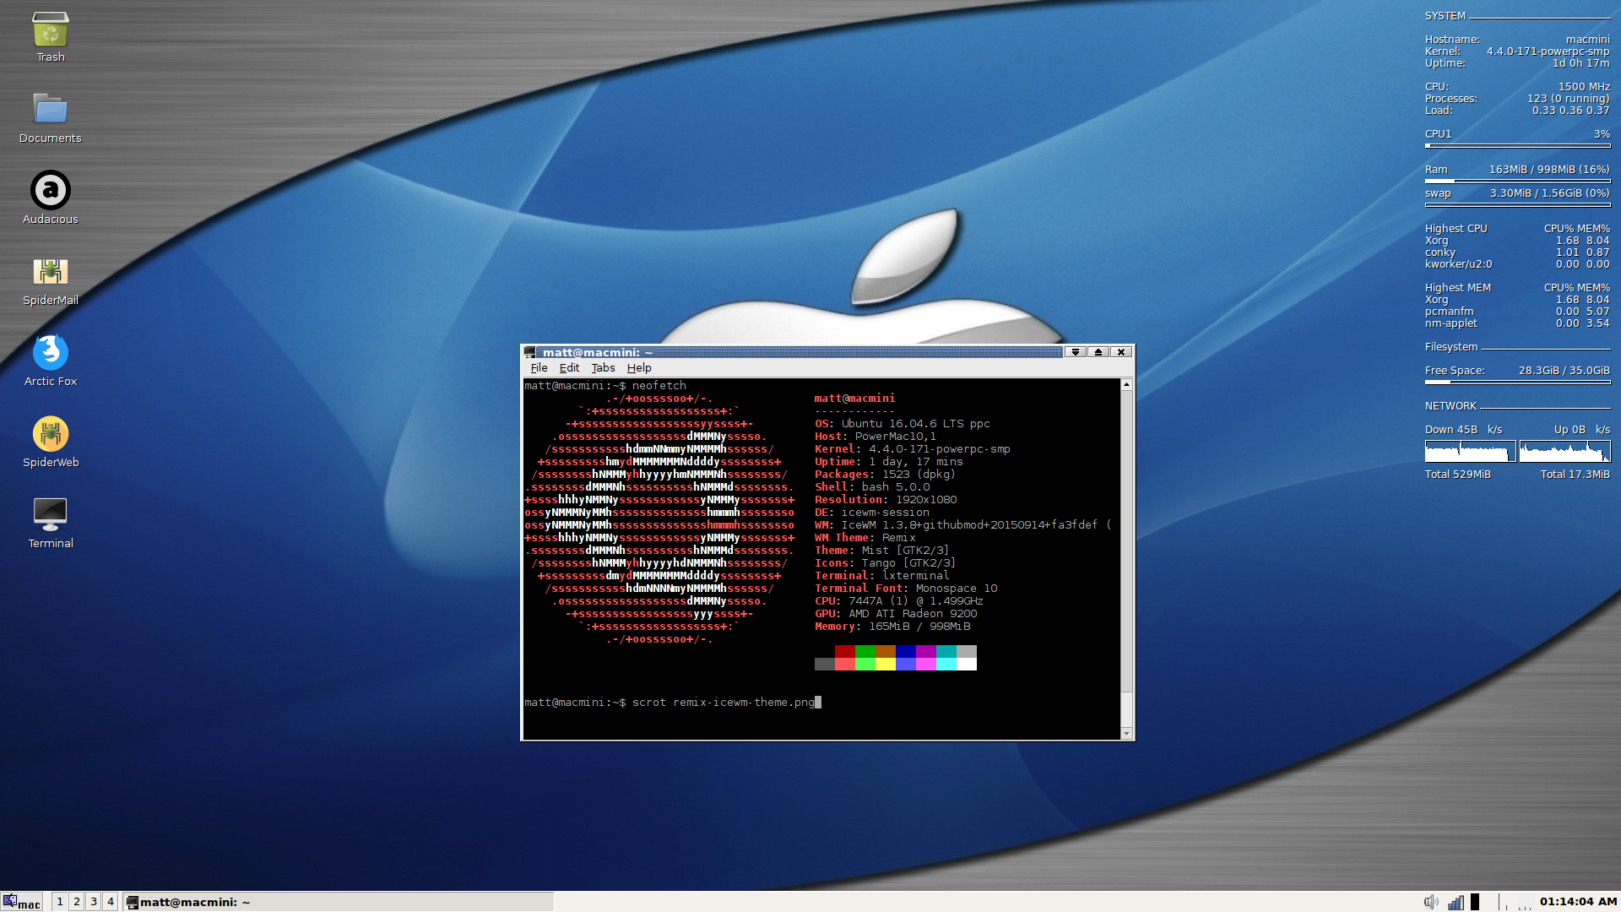The width and height of the screenshot is (1621, 912).
Task: Click the 'Shell: bash 5.0.0' line
Action: pyautogui.click(x=872, y=487)
